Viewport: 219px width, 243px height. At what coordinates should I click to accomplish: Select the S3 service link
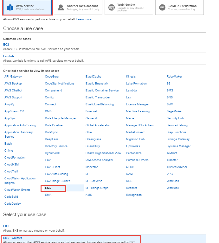[x=168, y=84]
